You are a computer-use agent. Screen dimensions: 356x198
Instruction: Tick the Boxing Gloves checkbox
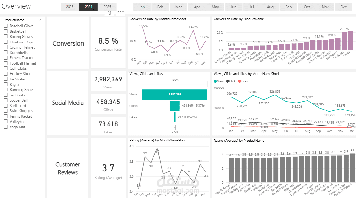[6, 36]
